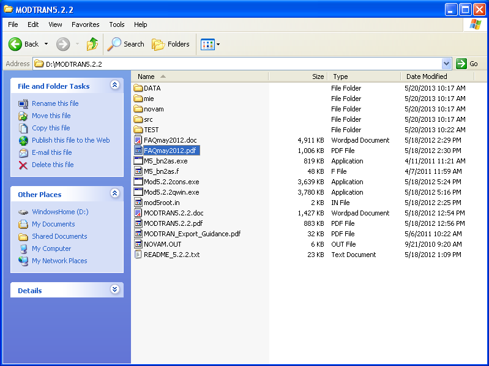Open My Documents link
The width and height of the screenshot is (489, 366).
(53, 224)
